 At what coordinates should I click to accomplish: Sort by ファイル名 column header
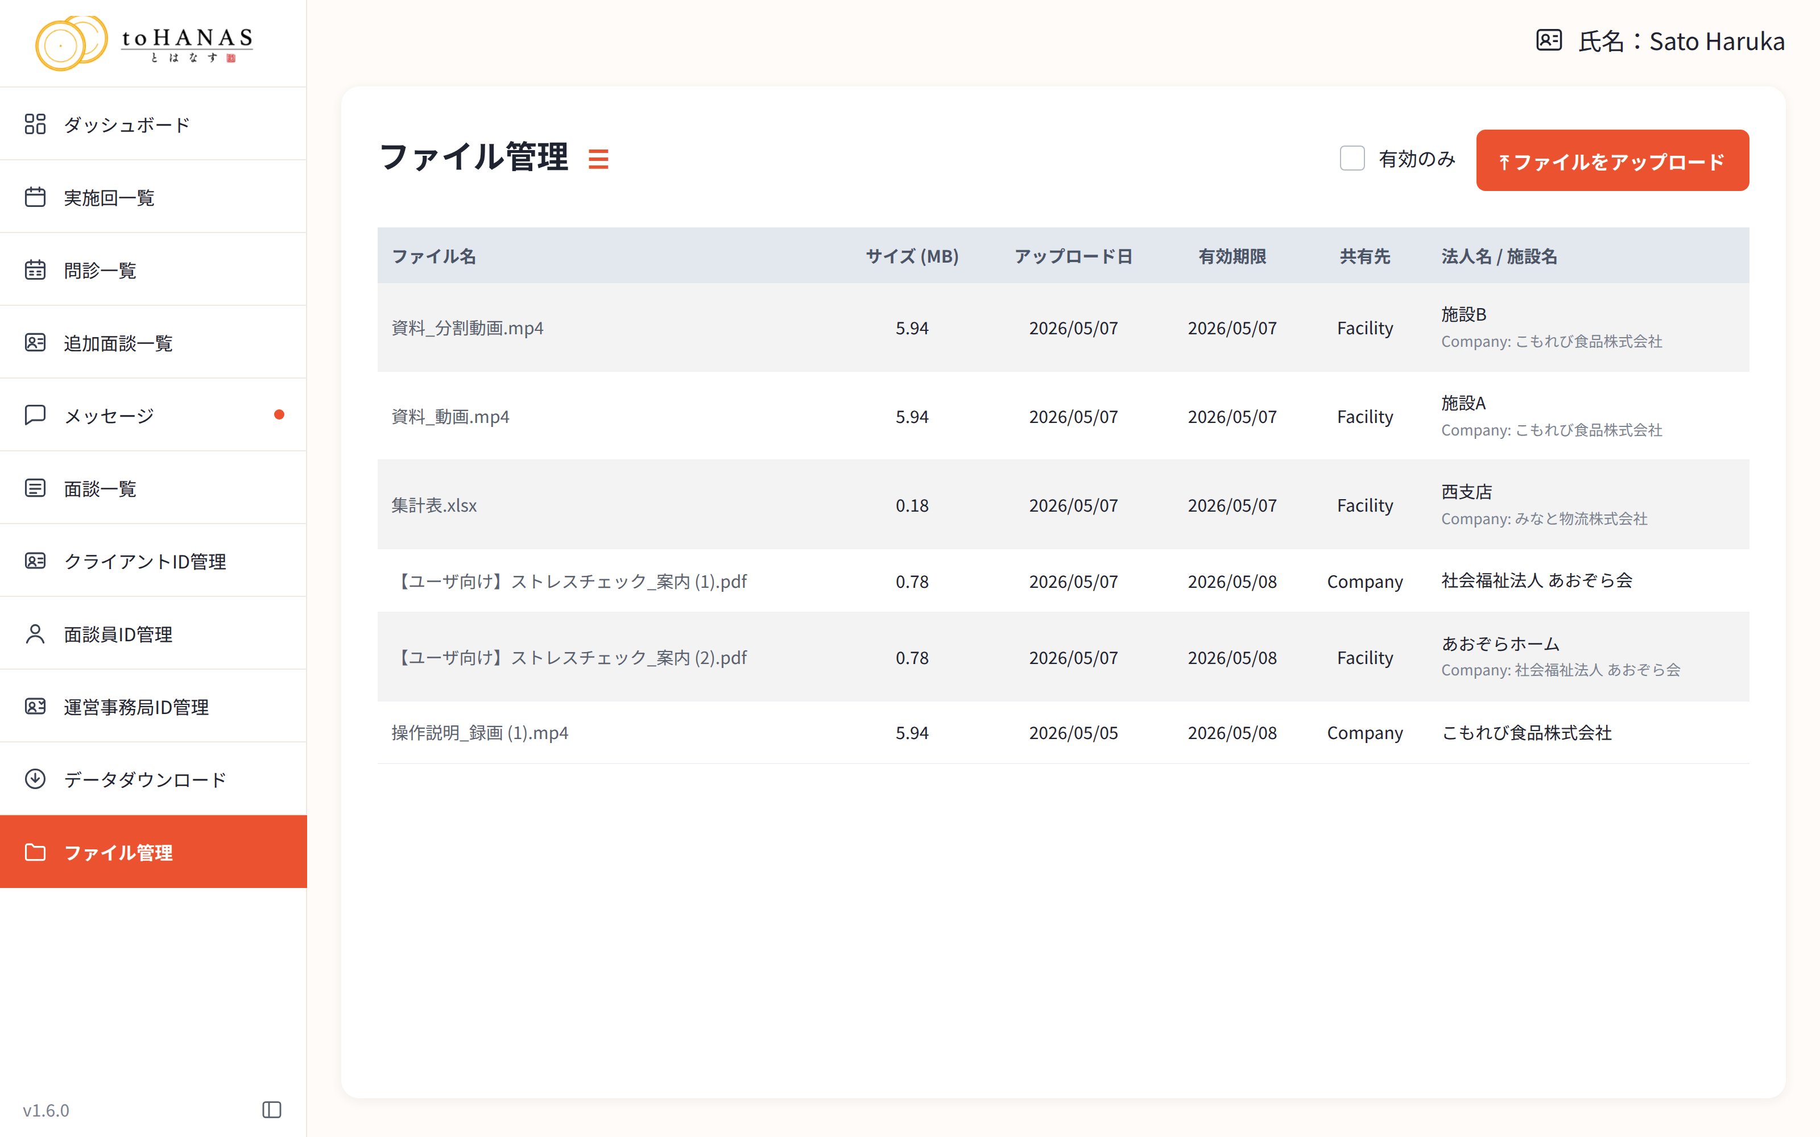[434, 256]
